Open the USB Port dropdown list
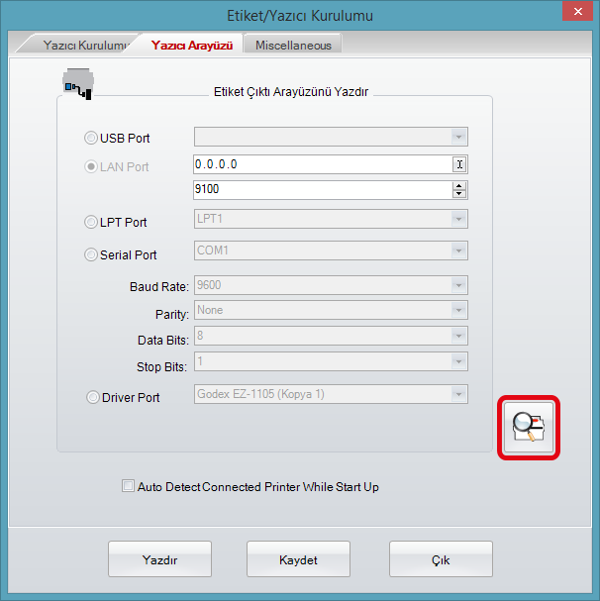Image resolution: width=600 pixels, height=601 pixels. (x=458, y=137)
